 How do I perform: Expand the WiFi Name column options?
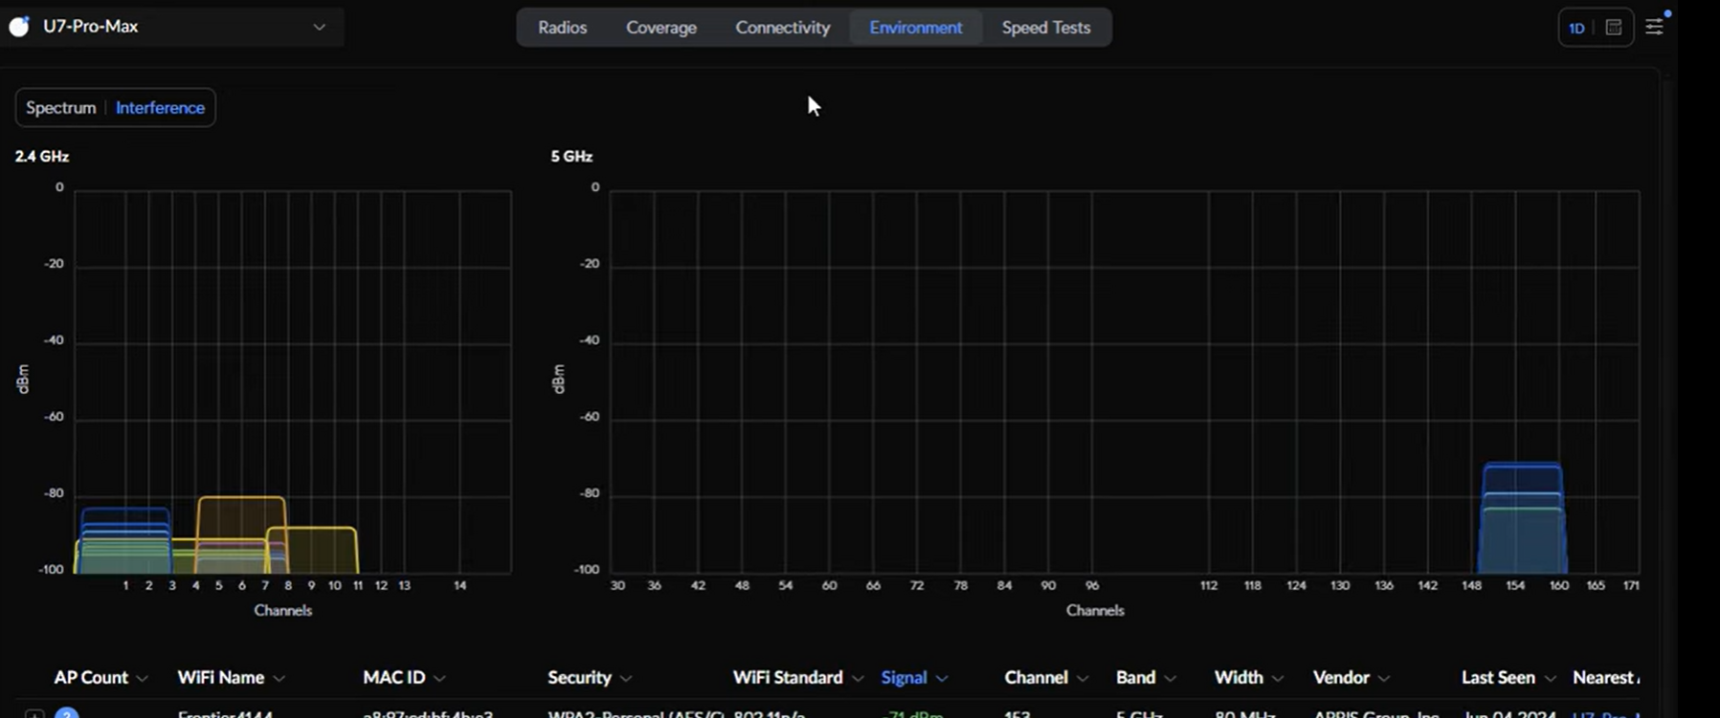click(x=279, y=679)
